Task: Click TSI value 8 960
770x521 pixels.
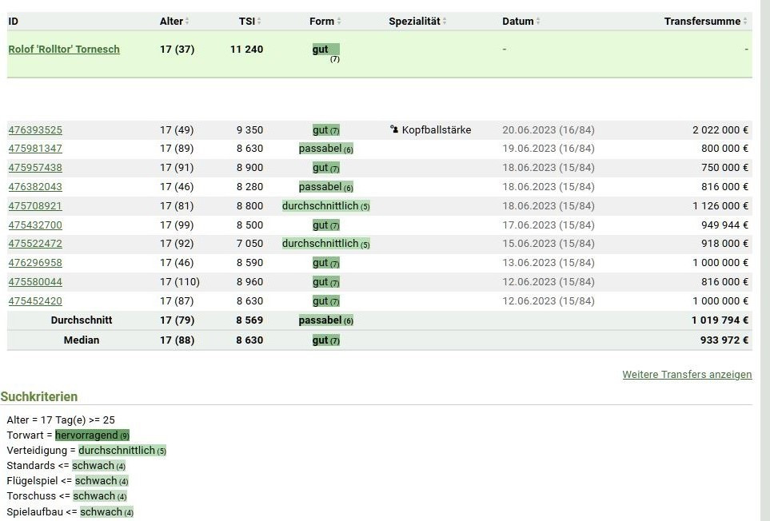Action: [x=249, y=281]
